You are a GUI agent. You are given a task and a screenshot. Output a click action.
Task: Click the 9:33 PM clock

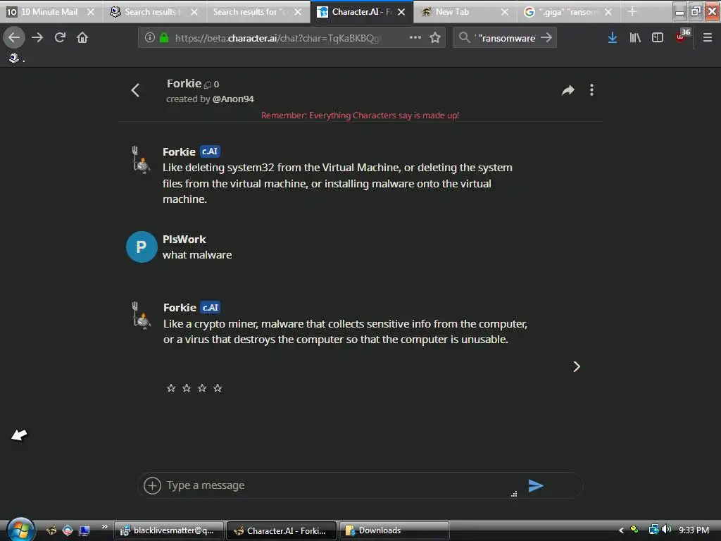point(694,530)
